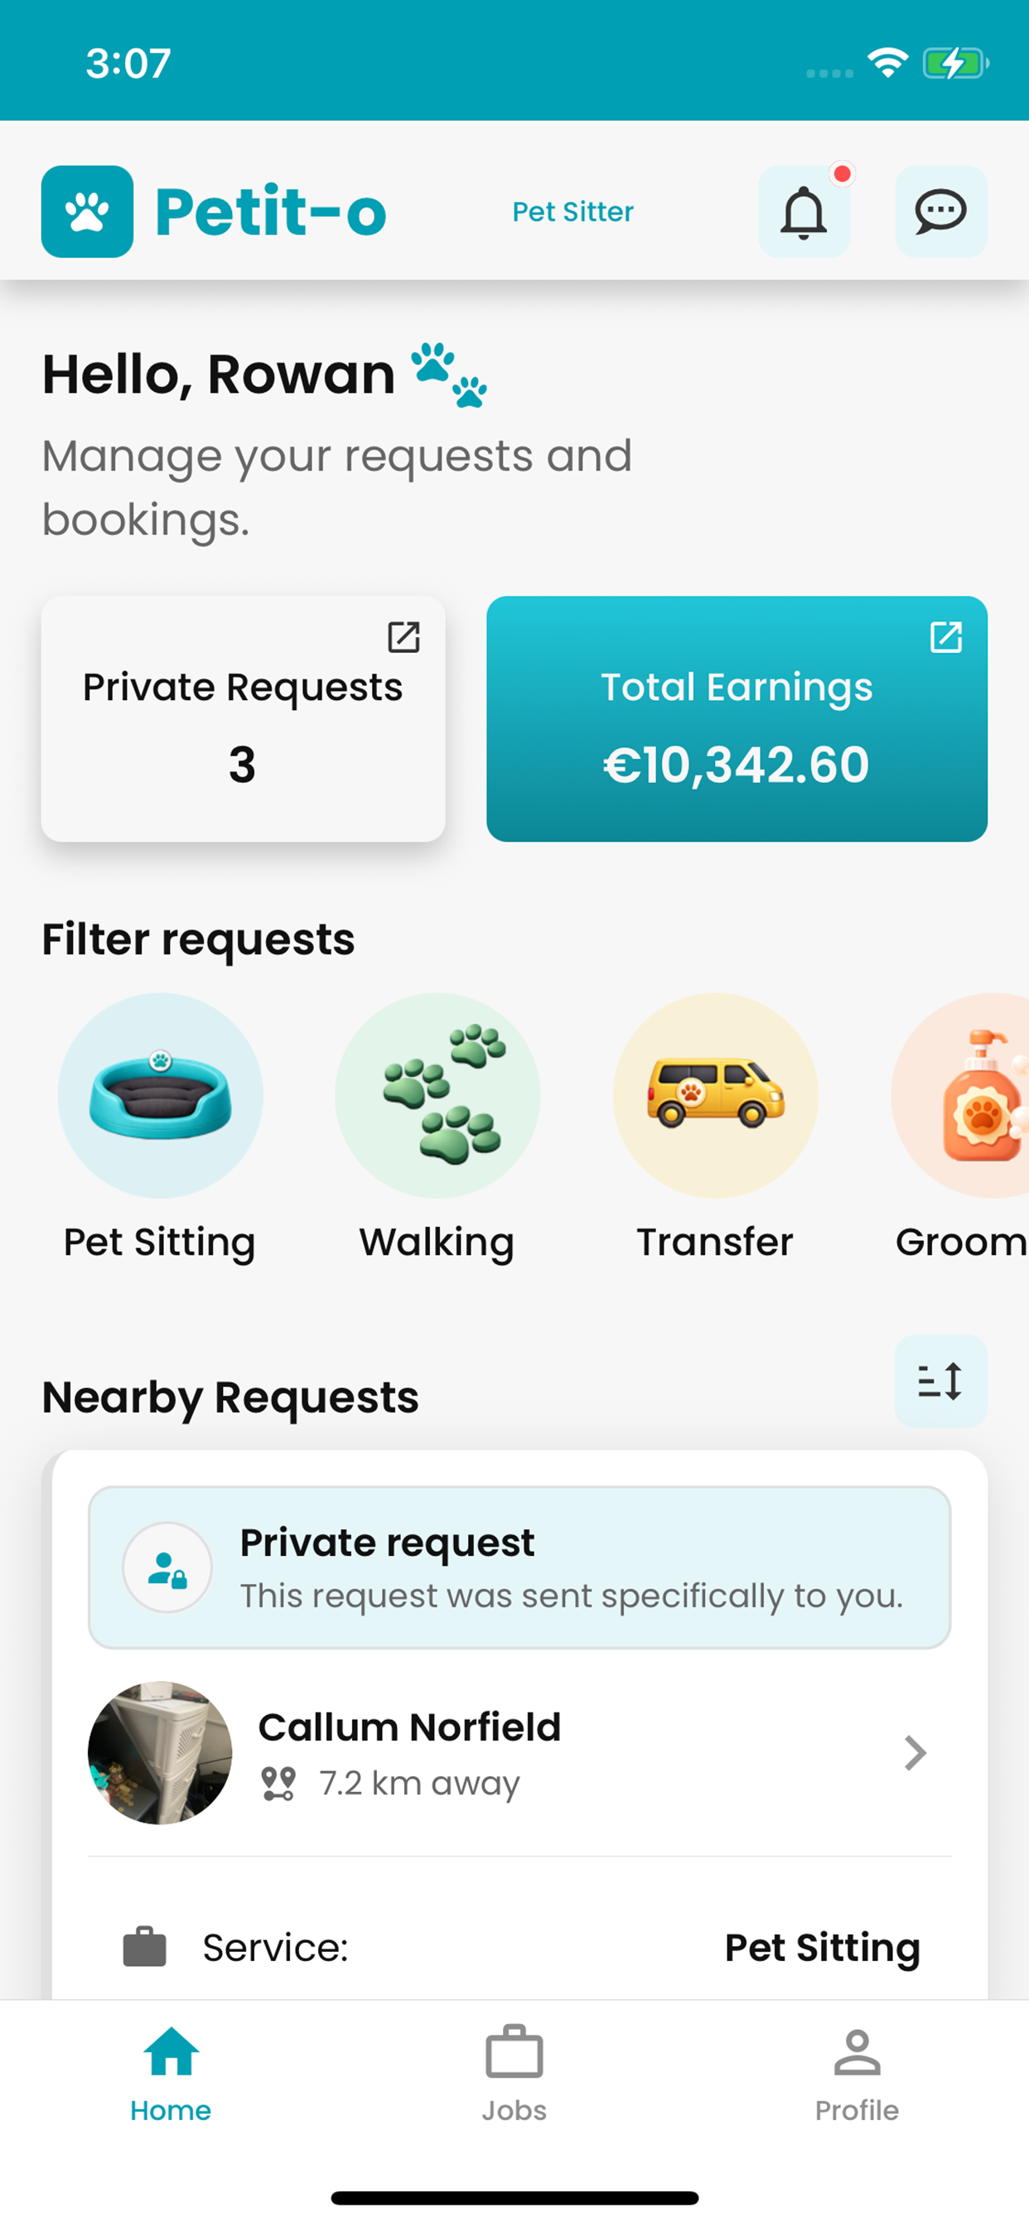The width and height of the screenshot is (1029, 2227).
Task: Open Total Earnings external link icon
Action: (x=946, y=637)
